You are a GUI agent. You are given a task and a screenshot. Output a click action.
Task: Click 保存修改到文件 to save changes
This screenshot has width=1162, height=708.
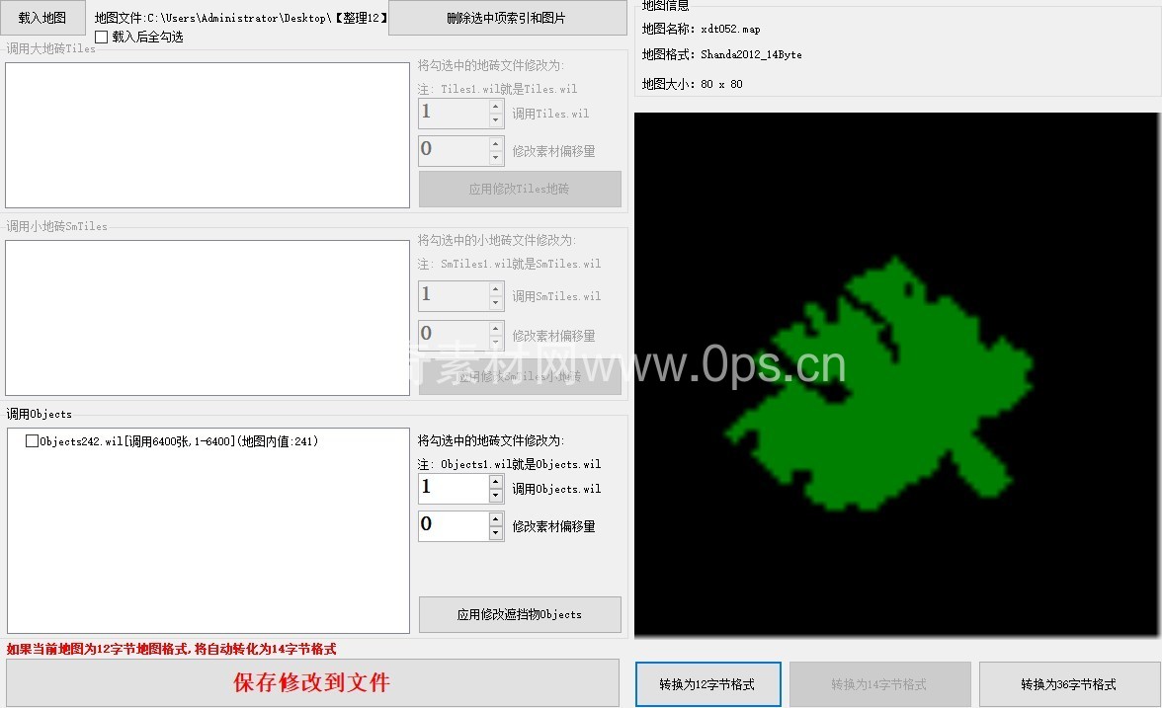tap(312, 683)
